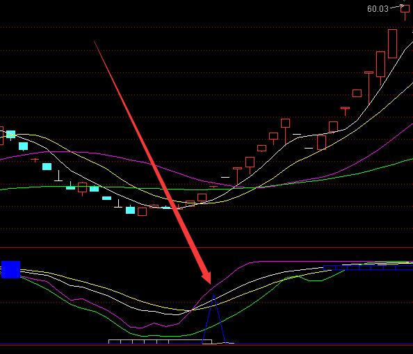Select the tallest red hollow candle near top right

392,44
